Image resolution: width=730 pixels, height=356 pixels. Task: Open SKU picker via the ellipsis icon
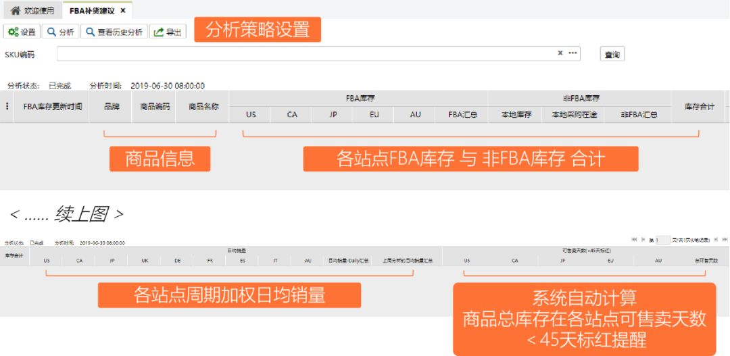coord(573,53)
